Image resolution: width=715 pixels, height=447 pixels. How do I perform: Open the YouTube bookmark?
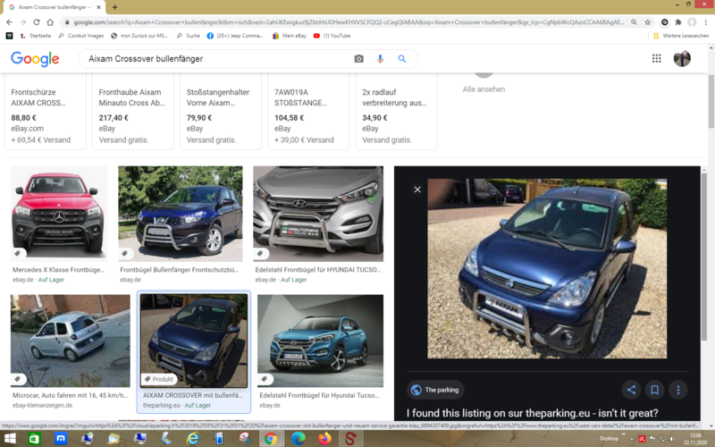pyautogui.click(x=332, y=36)
